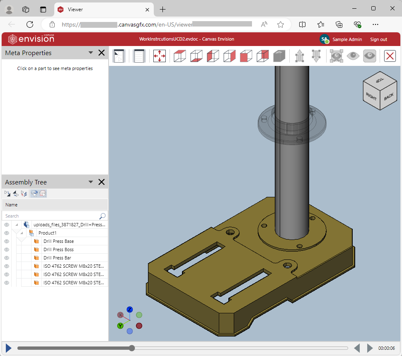
Task: Hide the Drill Press Base part
Action: pos(7,242)
